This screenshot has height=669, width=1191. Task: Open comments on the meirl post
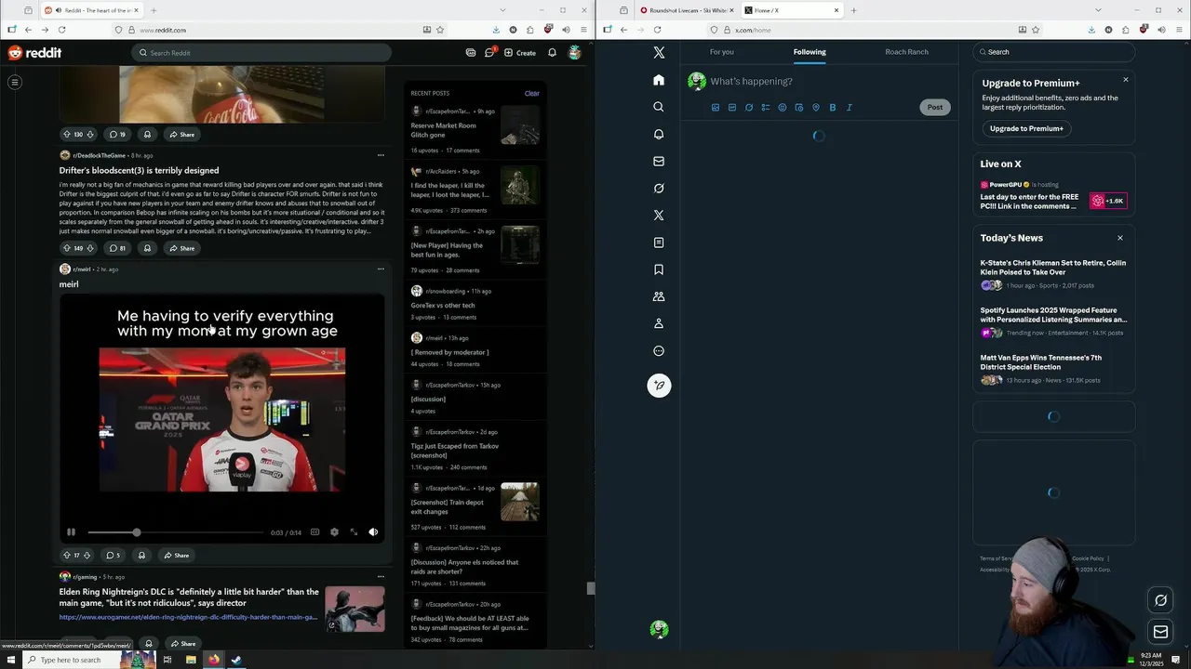pyautogui.click(x=113, y=556)
